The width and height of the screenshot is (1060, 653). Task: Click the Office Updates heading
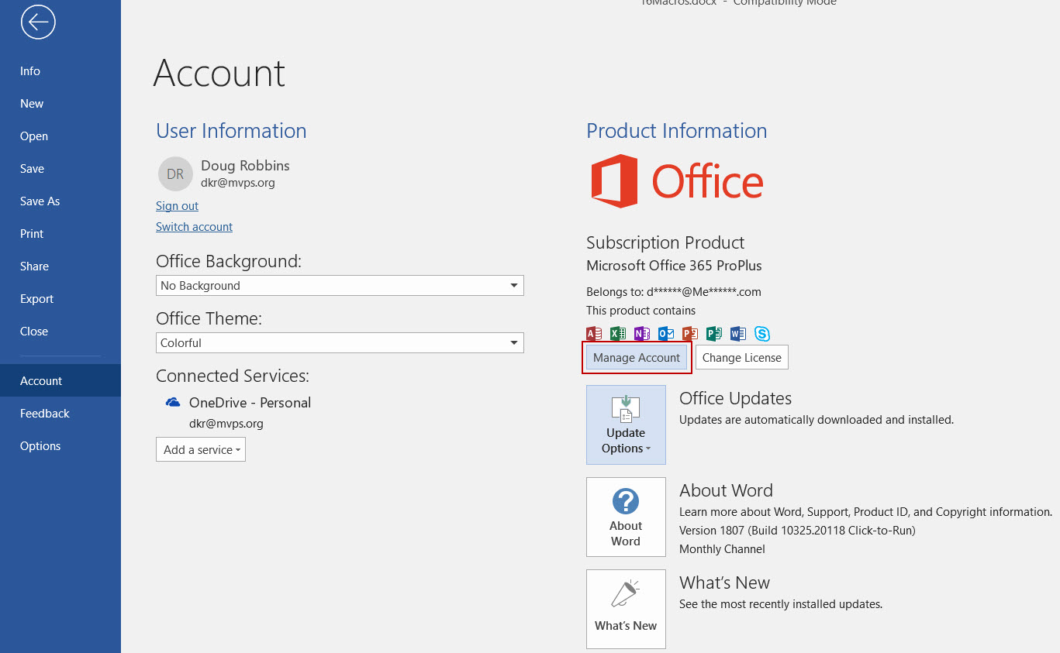click(735, 399)
